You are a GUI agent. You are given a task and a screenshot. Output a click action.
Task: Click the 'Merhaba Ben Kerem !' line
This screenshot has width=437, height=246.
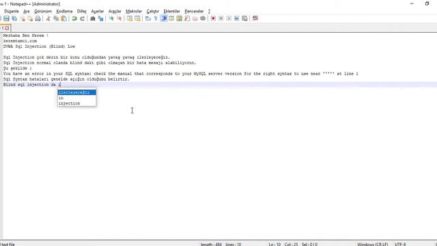tap(26, 36)
